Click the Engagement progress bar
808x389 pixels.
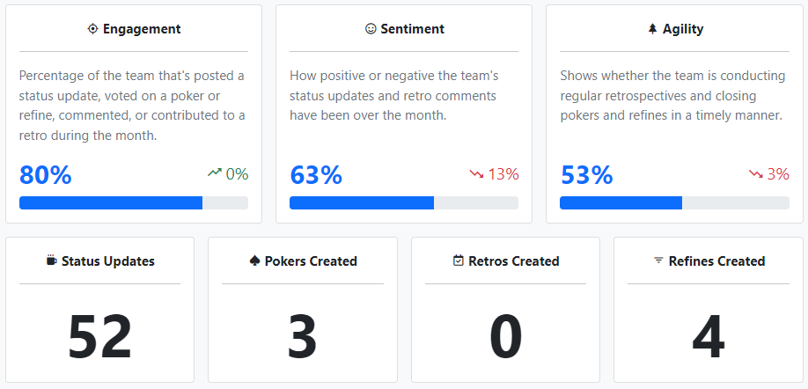(134, 203)
